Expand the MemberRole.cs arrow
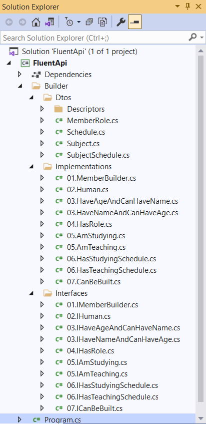 (42, 120)
